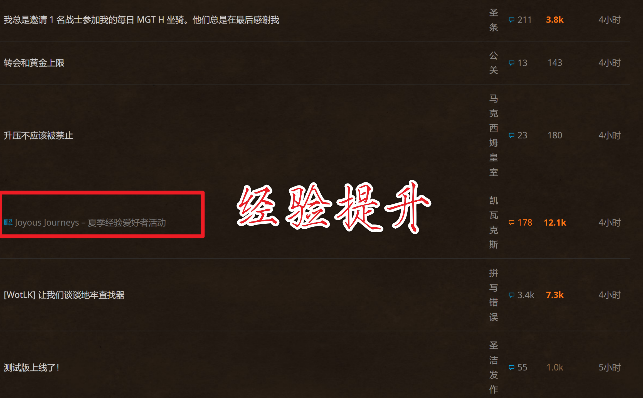643x398 pixels.
Task: Click the 凯瓦克斯 poster name
Action: click(x=494, y=222)
